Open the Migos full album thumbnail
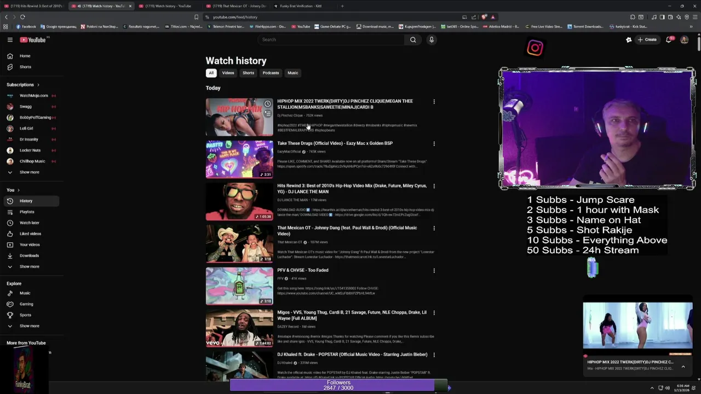 pos(239,328)
